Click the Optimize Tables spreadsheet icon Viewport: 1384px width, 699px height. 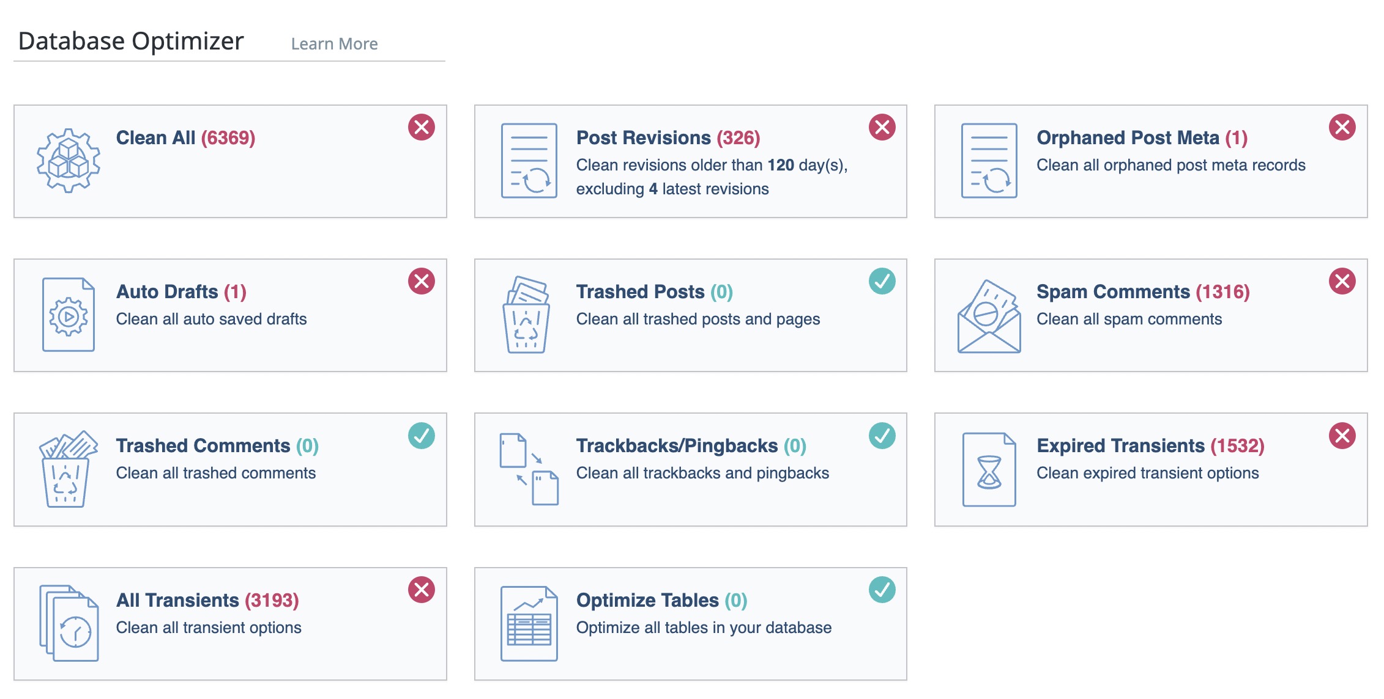point(529,623)
